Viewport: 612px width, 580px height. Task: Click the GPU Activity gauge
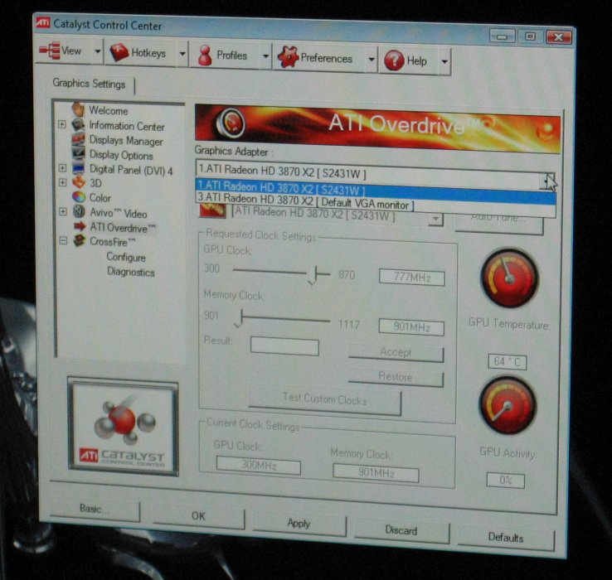[x=508, y=406]
